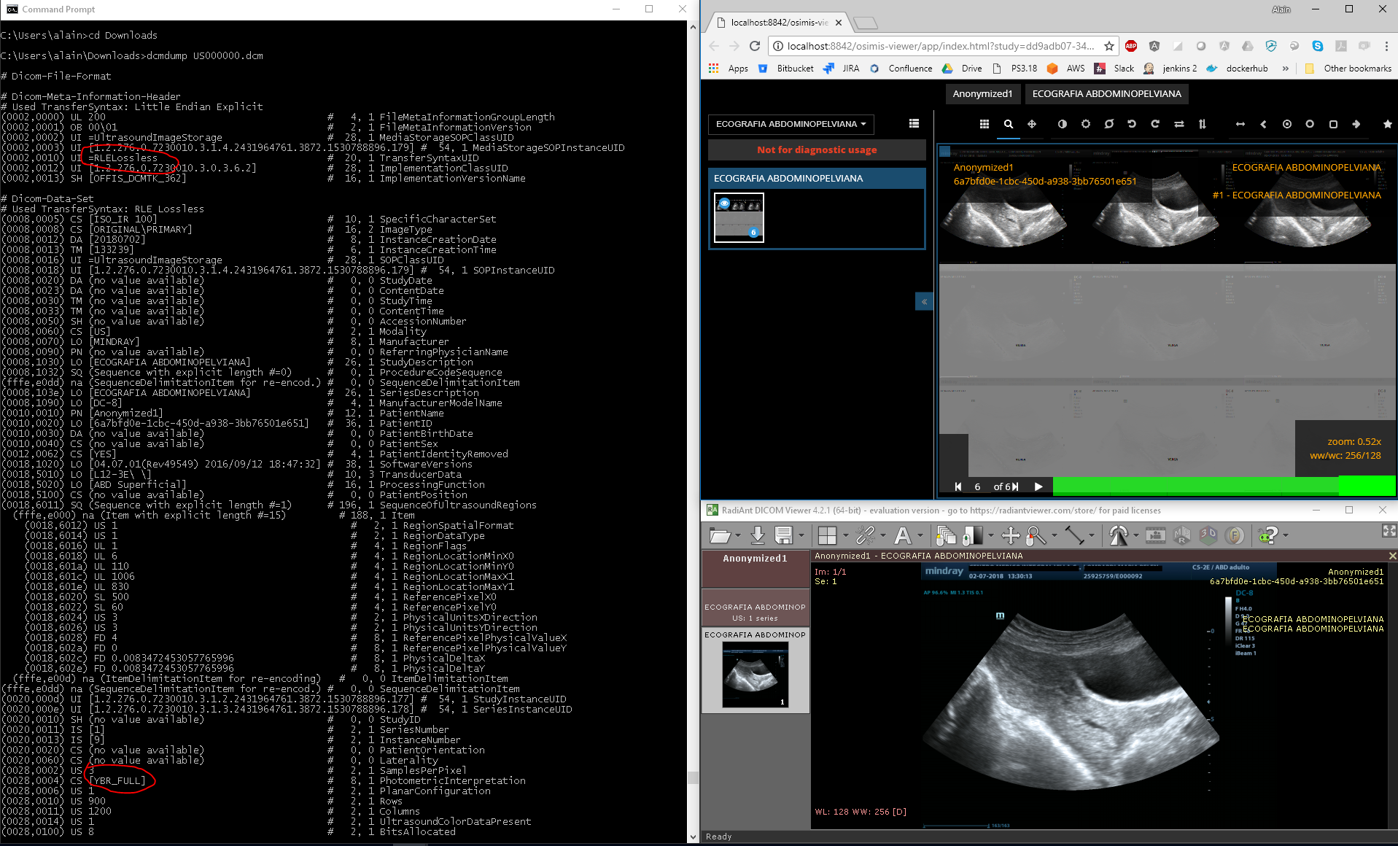Click the RadiAnt save/export floppy icon

783,535
